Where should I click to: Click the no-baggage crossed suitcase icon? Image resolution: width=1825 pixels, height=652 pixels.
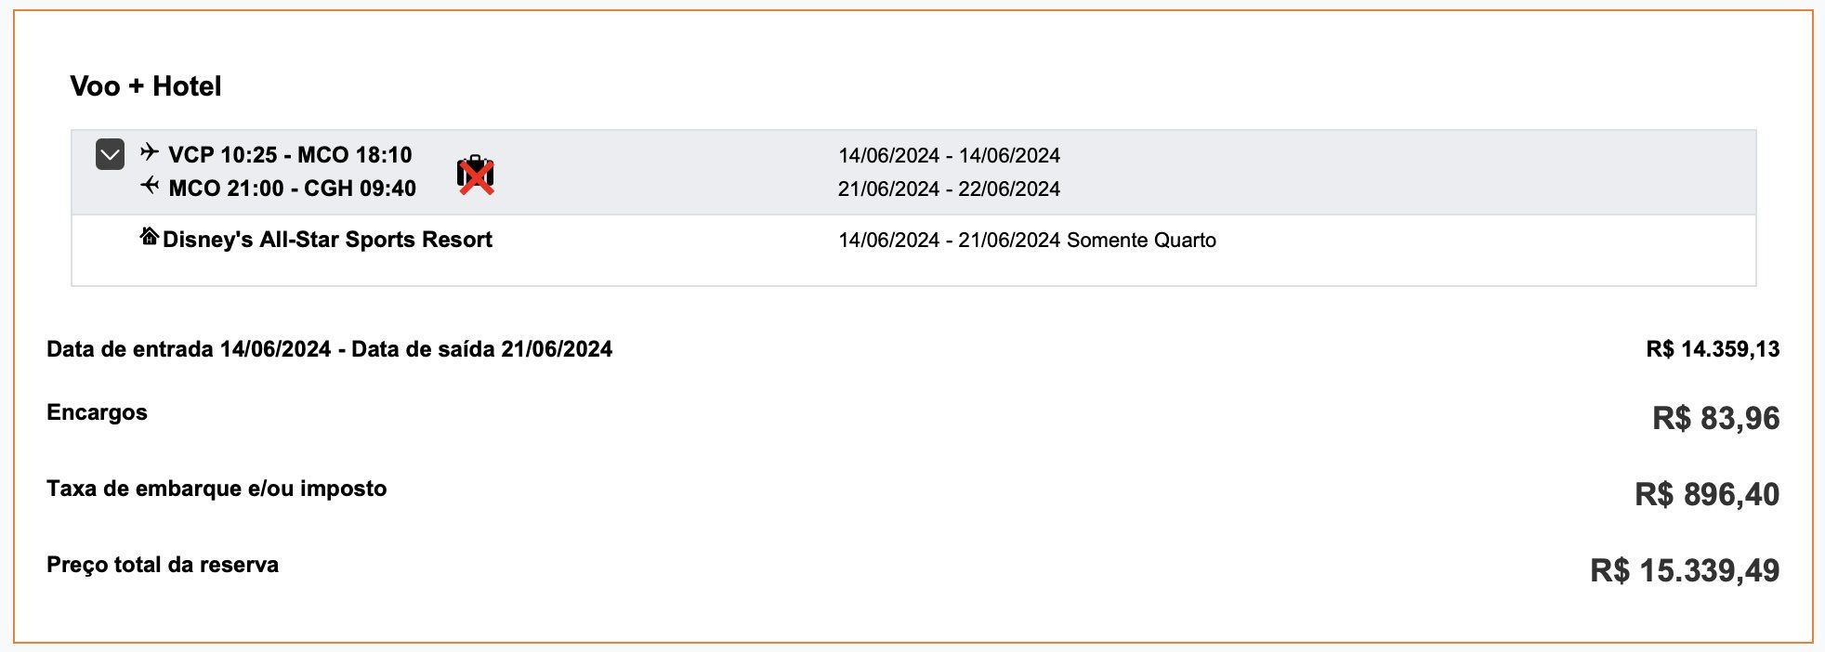[475, 175]
